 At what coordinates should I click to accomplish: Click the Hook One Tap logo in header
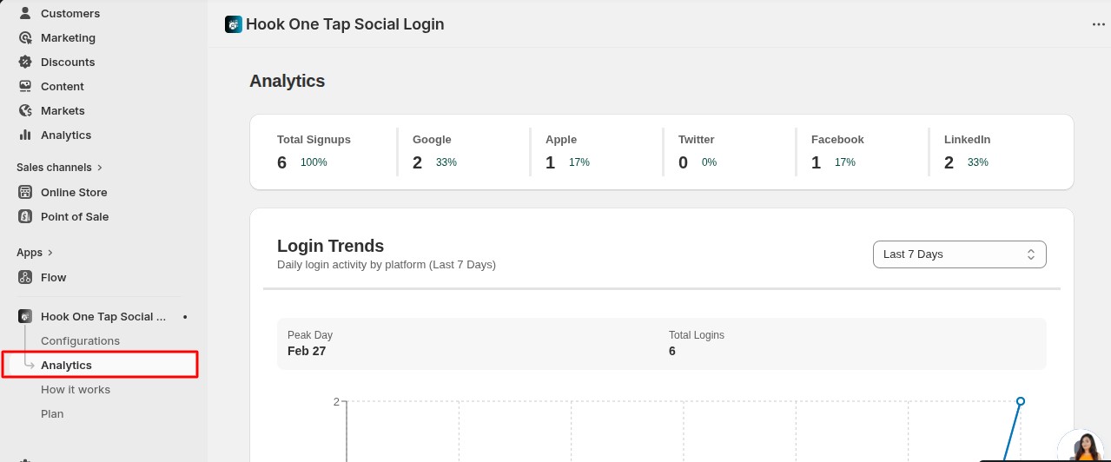click(x=234, y=24)
